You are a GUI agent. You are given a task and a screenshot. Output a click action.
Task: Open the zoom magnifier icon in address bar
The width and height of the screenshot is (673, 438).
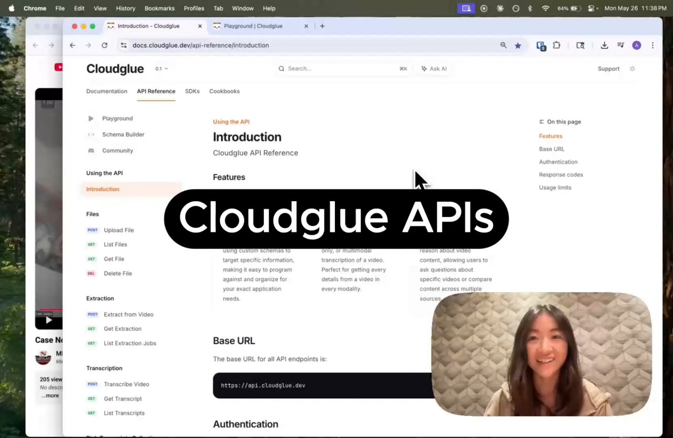(503, 46)
